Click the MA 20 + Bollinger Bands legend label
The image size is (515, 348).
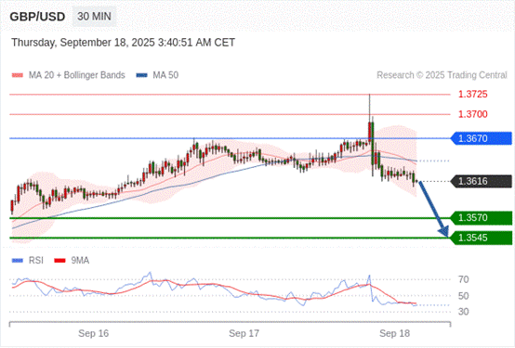coord(77,75)
